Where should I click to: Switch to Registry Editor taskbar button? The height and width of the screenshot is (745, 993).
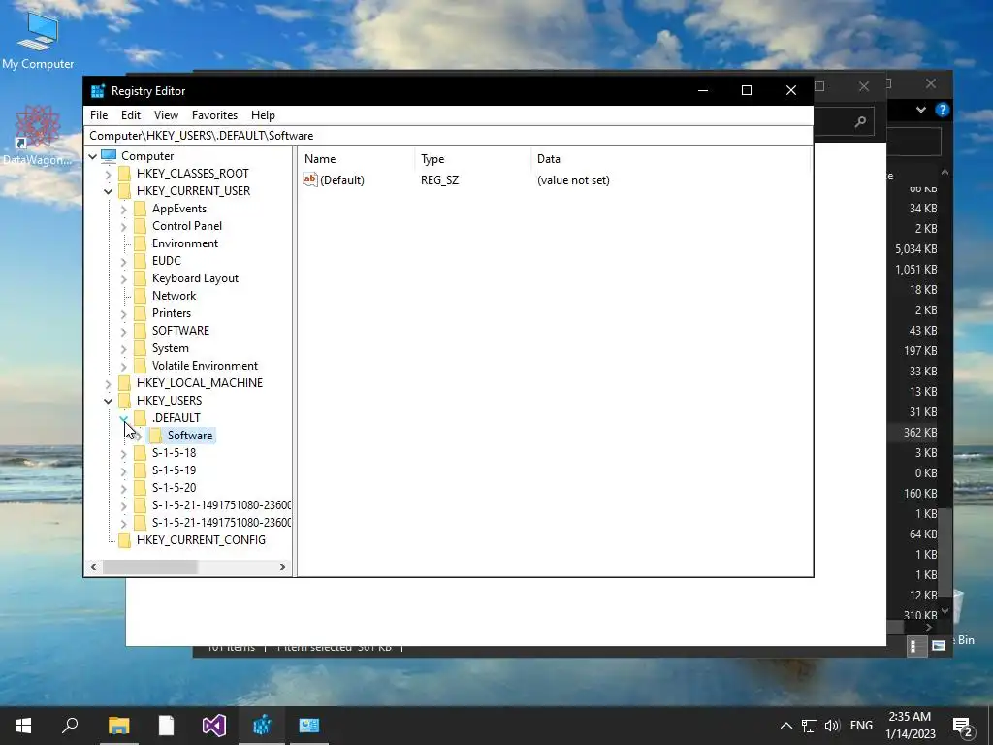pyautogui.click(x=262, y=726)
